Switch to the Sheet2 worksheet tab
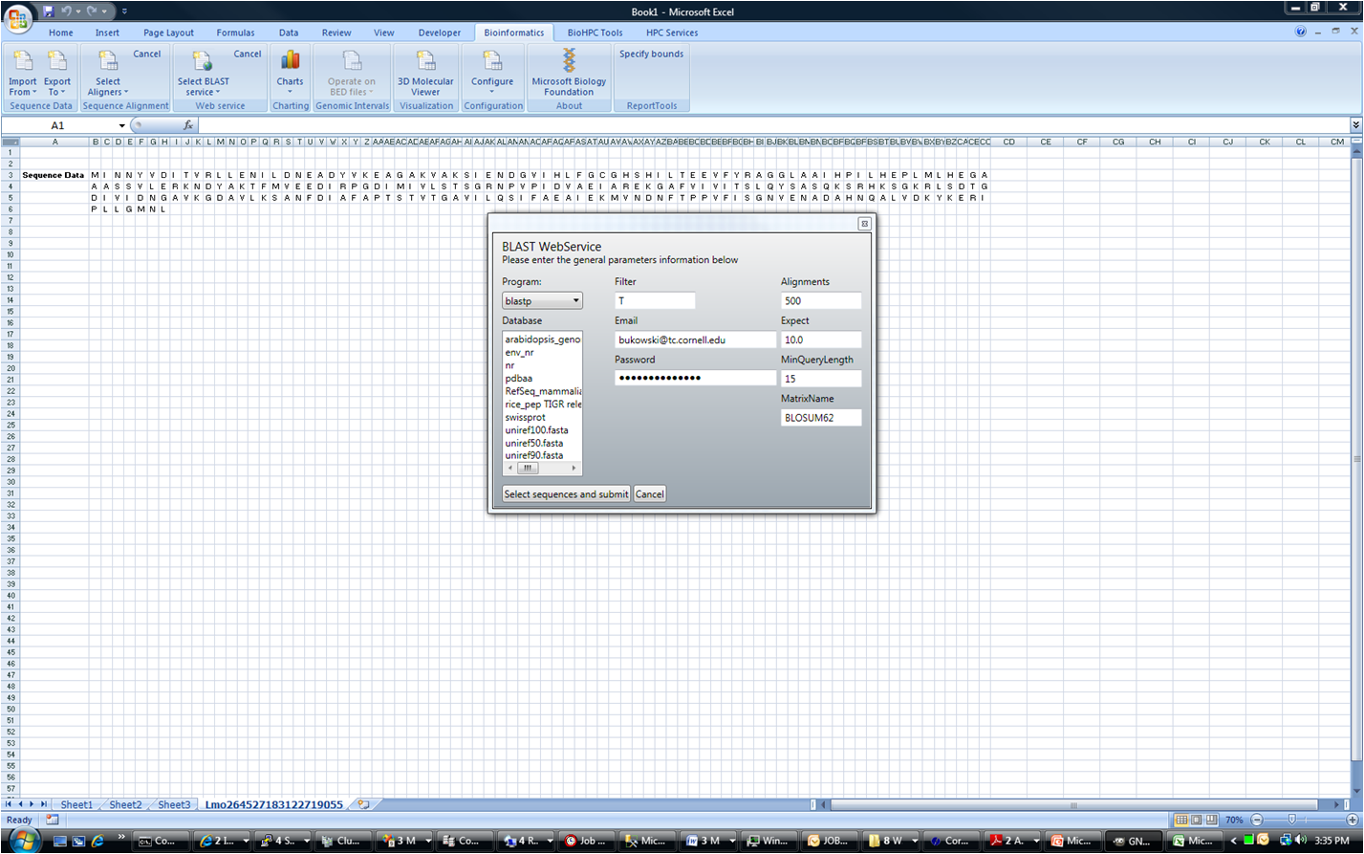 [x=125, y=805]
